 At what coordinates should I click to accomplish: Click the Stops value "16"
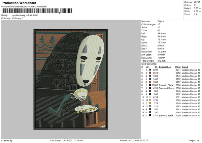click(x=159, y=27)
